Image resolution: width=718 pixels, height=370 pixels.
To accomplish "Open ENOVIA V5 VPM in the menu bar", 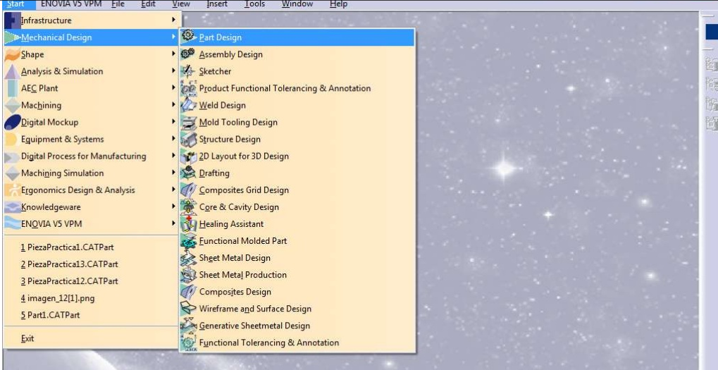I will tap(70, 4).
